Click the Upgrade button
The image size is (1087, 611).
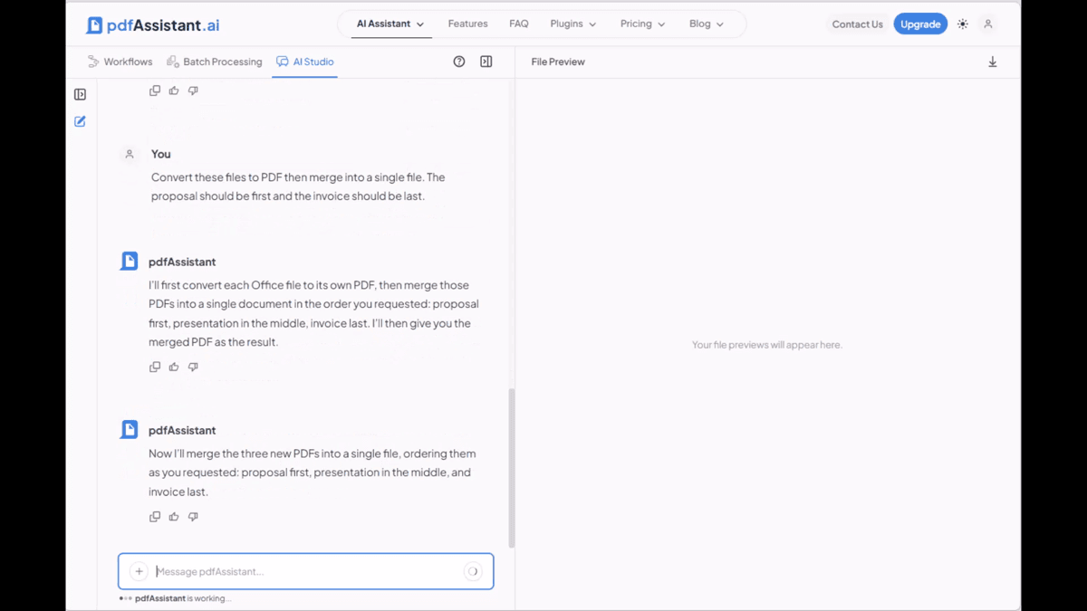tap(920, 24)
